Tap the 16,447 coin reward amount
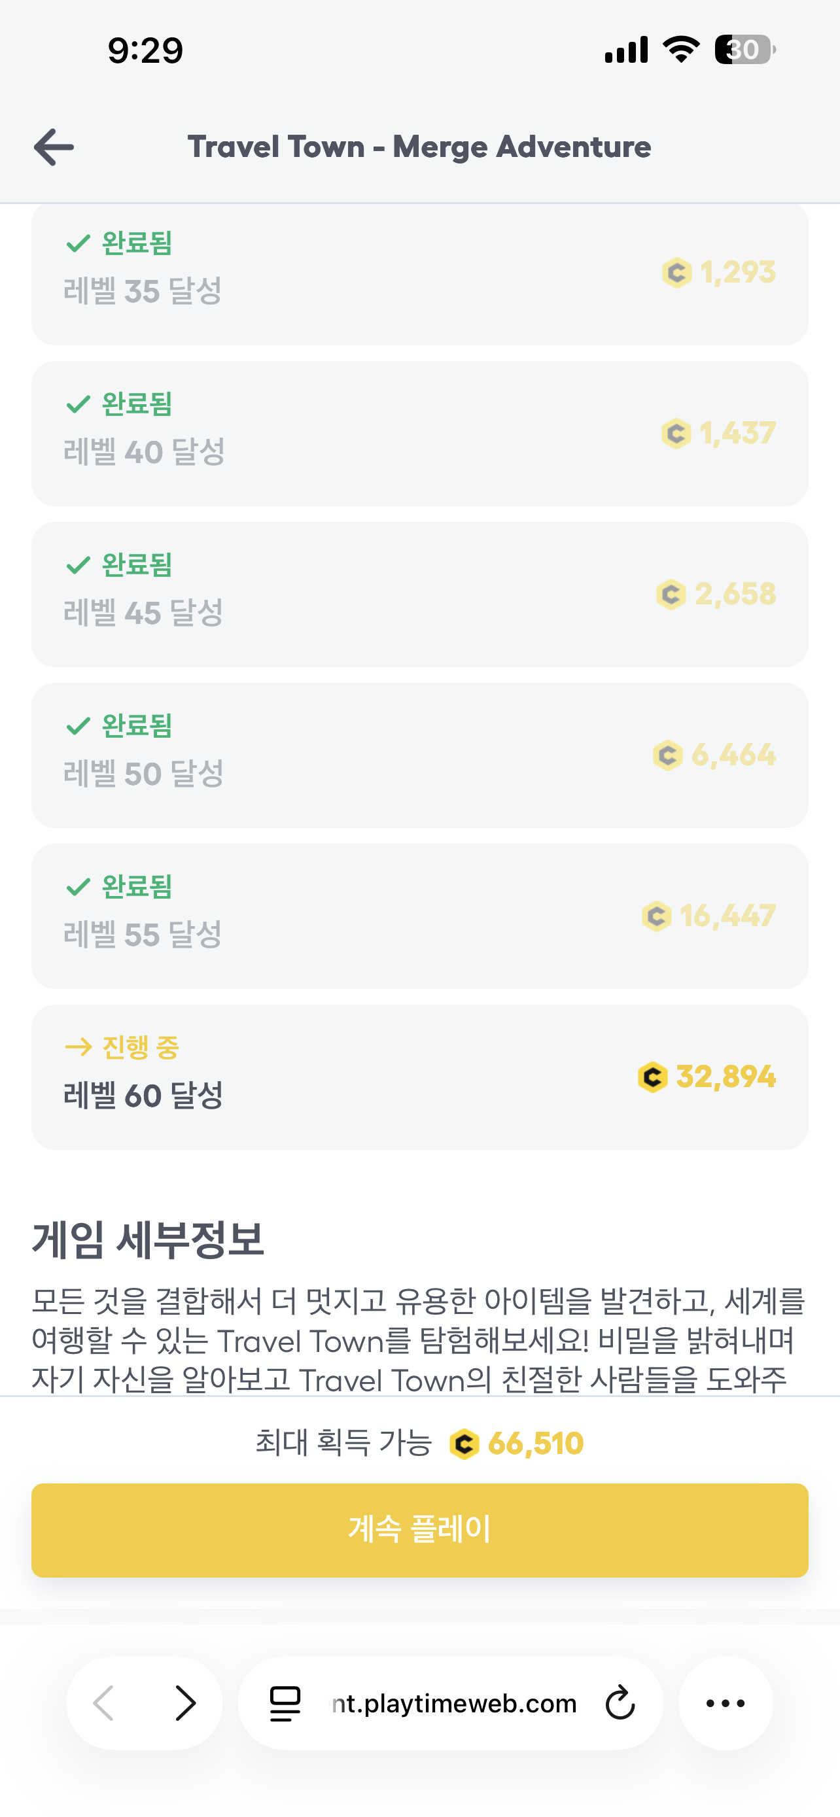The image size is (840, 1817). 727,916
